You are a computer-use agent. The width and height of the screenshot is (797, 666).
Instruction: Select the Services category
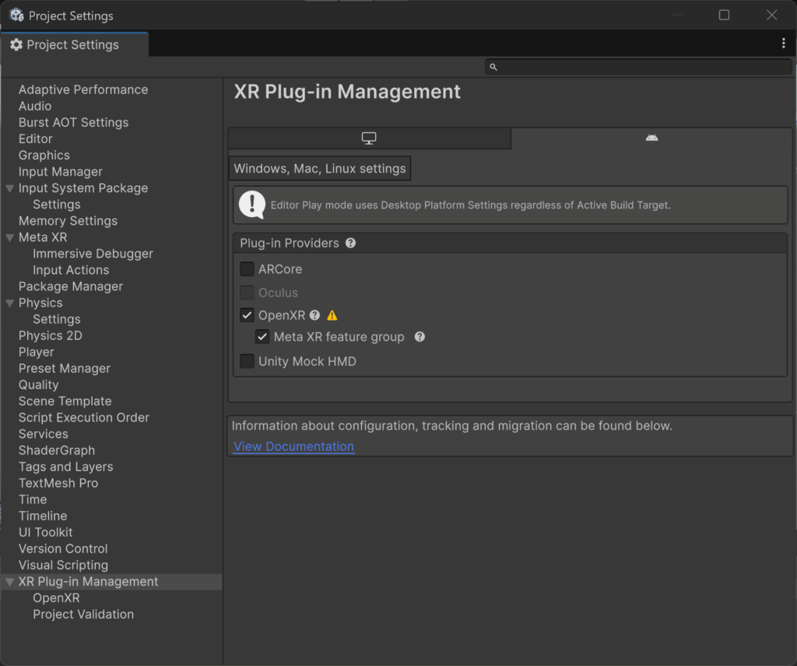click(44, 434)
